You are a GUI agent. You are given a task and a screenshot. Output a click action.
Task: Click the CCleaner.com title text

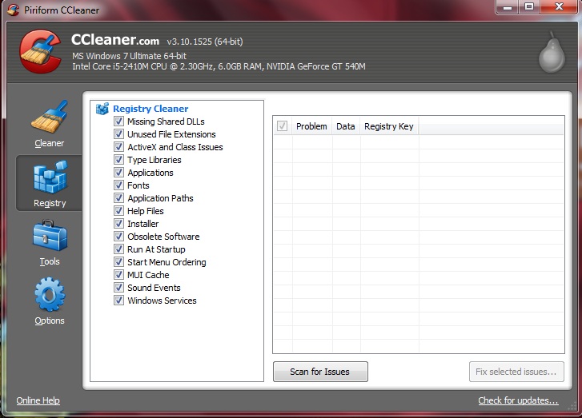115,40
